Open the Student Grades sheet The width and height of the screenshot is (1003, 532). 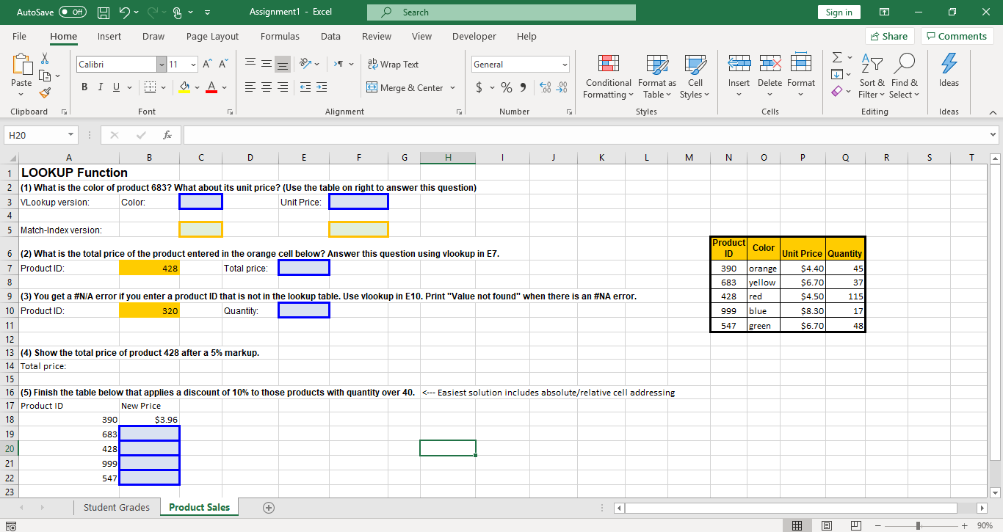pyautogui.click(x=117, y=507)
